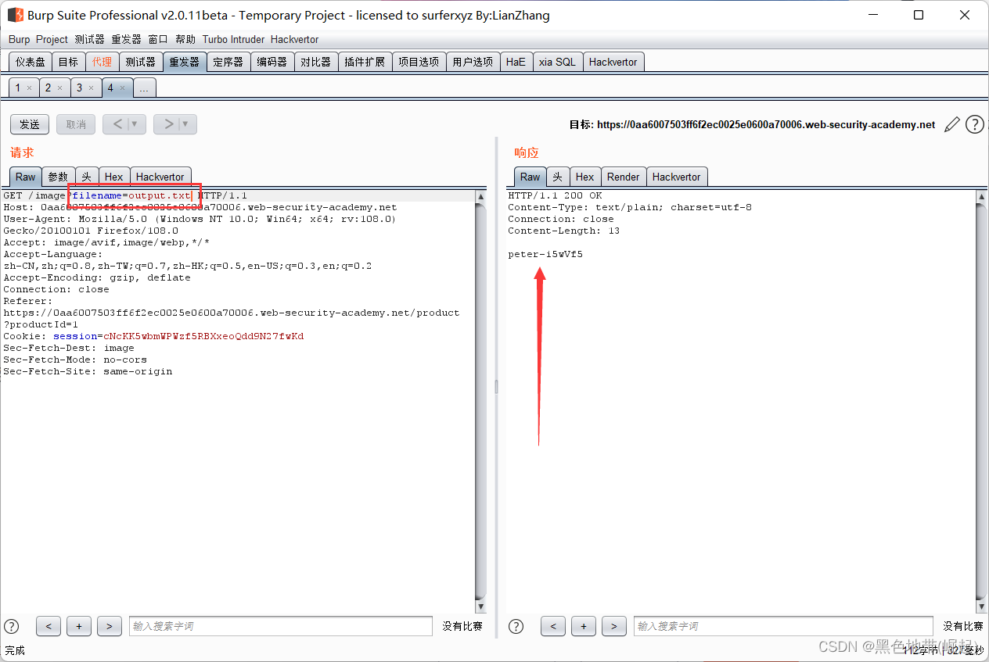Click the response search previous < button
989x662 pixels.
(x=553, y=626)
